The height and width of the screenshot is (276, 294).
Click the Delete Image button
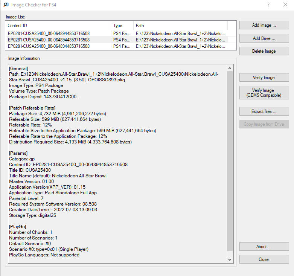[x=264, y=51]
